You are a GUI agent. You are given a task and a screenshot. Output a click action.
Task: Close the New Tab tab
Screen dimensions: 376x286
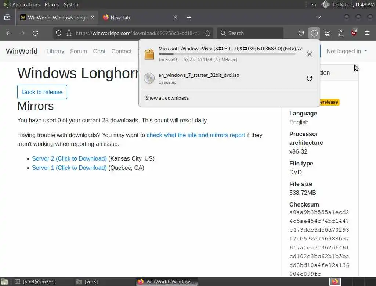[x=175, y=18]
